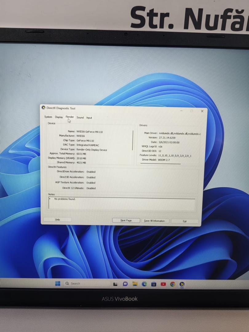249x332 pixels.
Task: Launch the Chat app from taskbar
Action: click(125, 284)
